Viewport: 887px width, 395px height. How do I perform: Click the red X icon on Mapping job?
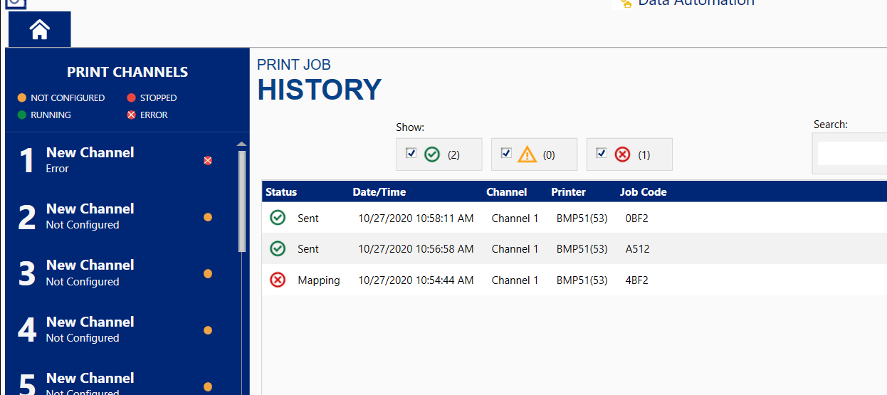coord(278,280)
